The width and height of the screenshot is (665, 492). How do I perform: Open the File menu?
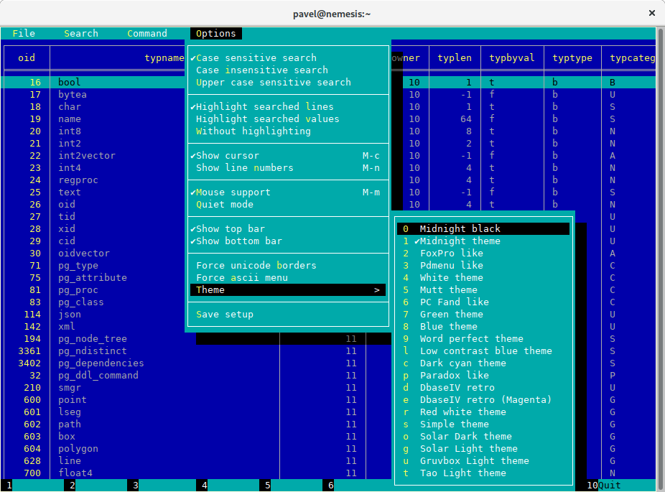pos(24,33)
